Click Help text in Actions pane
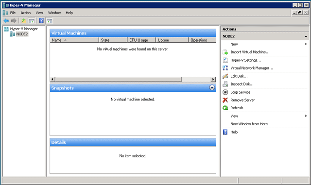This screenshot has height=185, width=311. [x=234, y=132]
